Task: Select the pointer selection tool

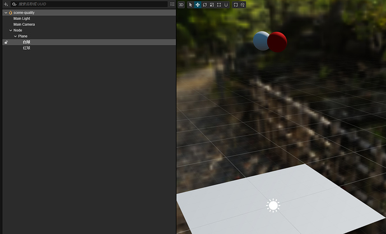Action: click(x=190, y=4)
